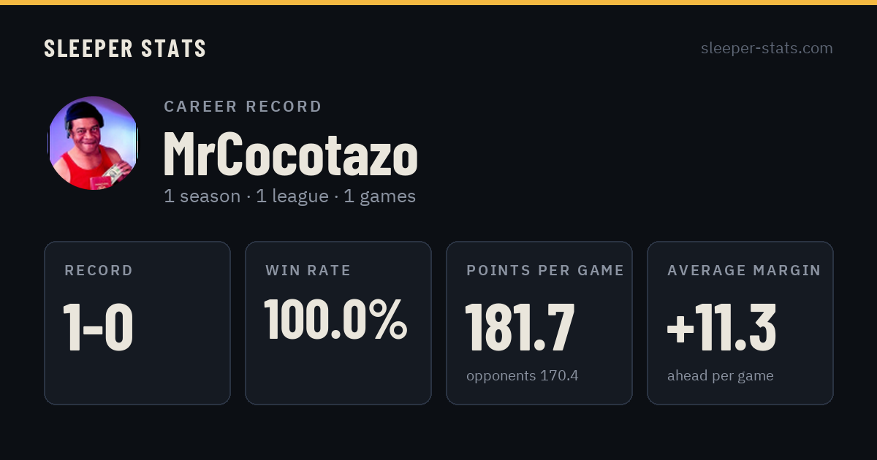Screen dimensions: 877x460
Task: Click the AVERAGE MARGIN label
Action: point(744,271)
